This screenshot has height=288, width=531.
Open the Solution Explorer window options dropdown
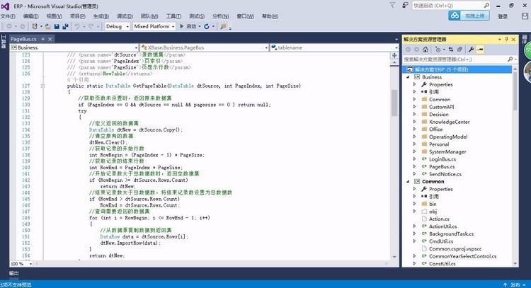pyautogui.click(x=500, y=39)
